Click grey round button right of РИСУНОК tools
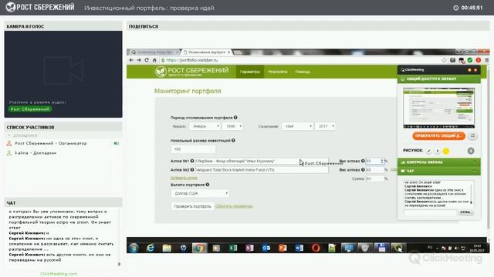This screenshot has height=277, width=494. [471, 151]
